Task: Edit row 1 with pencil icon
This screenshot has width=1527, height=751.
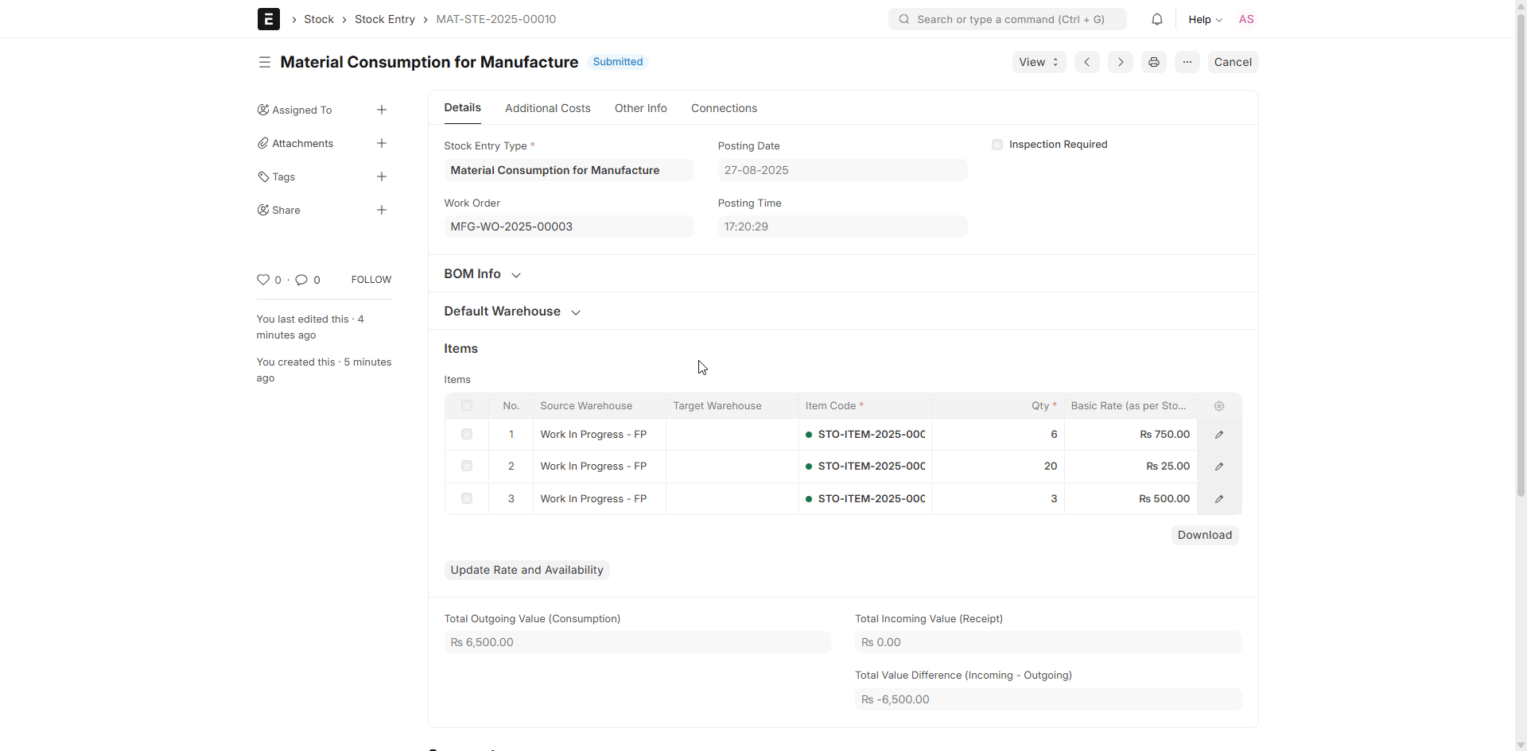Action: pos(1218,435)
